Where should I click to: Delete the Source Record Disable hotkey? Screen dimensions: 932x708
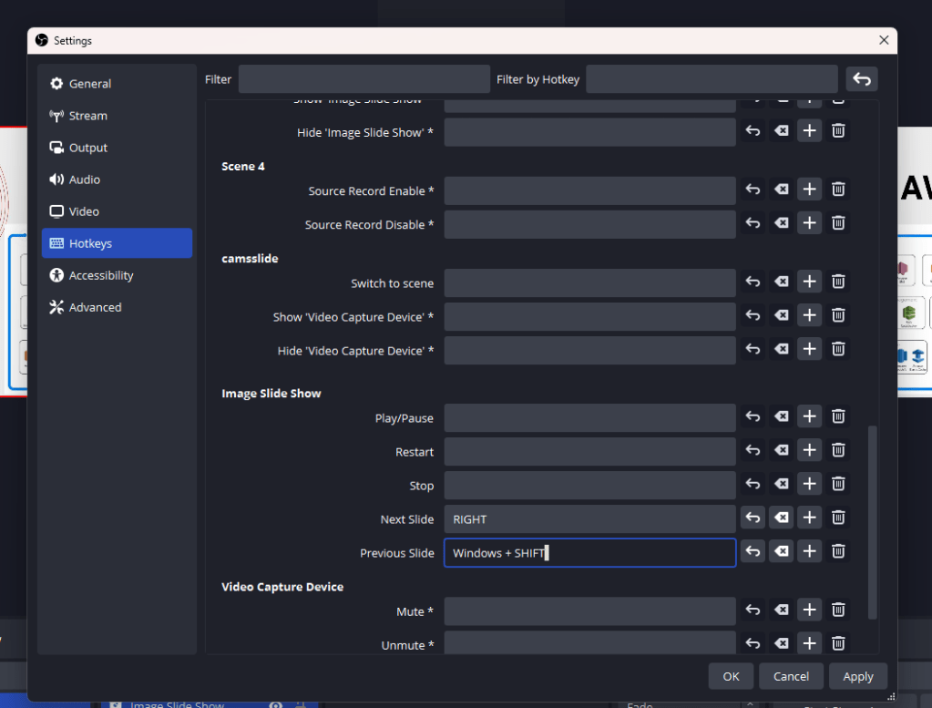point(838,223)
